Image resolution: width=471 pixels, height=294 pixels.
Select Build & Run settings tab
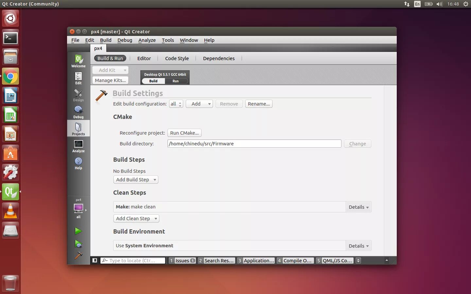coord(110,58)
